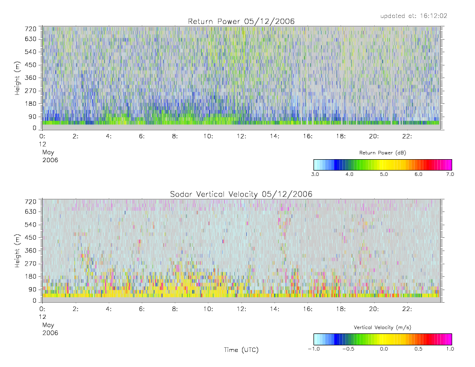Click the -0.5 value on velocity colorbar
Screen dimensions: 475x367
point(348,349)
